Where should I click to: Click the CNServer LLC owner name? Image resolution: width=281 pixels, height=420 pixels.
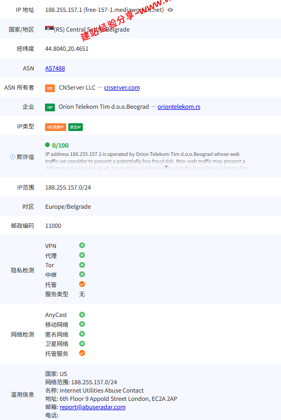click(x=77, y=88)
